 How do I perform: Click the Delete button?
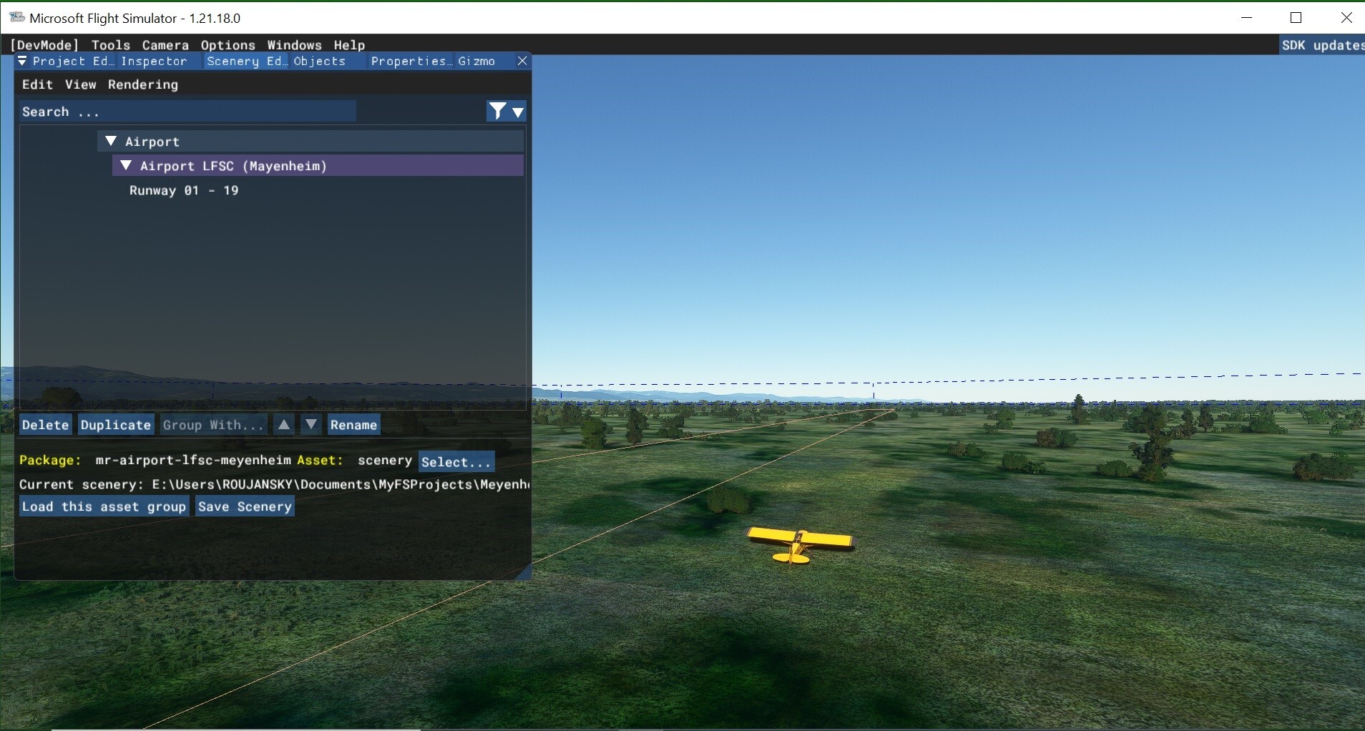45,425
